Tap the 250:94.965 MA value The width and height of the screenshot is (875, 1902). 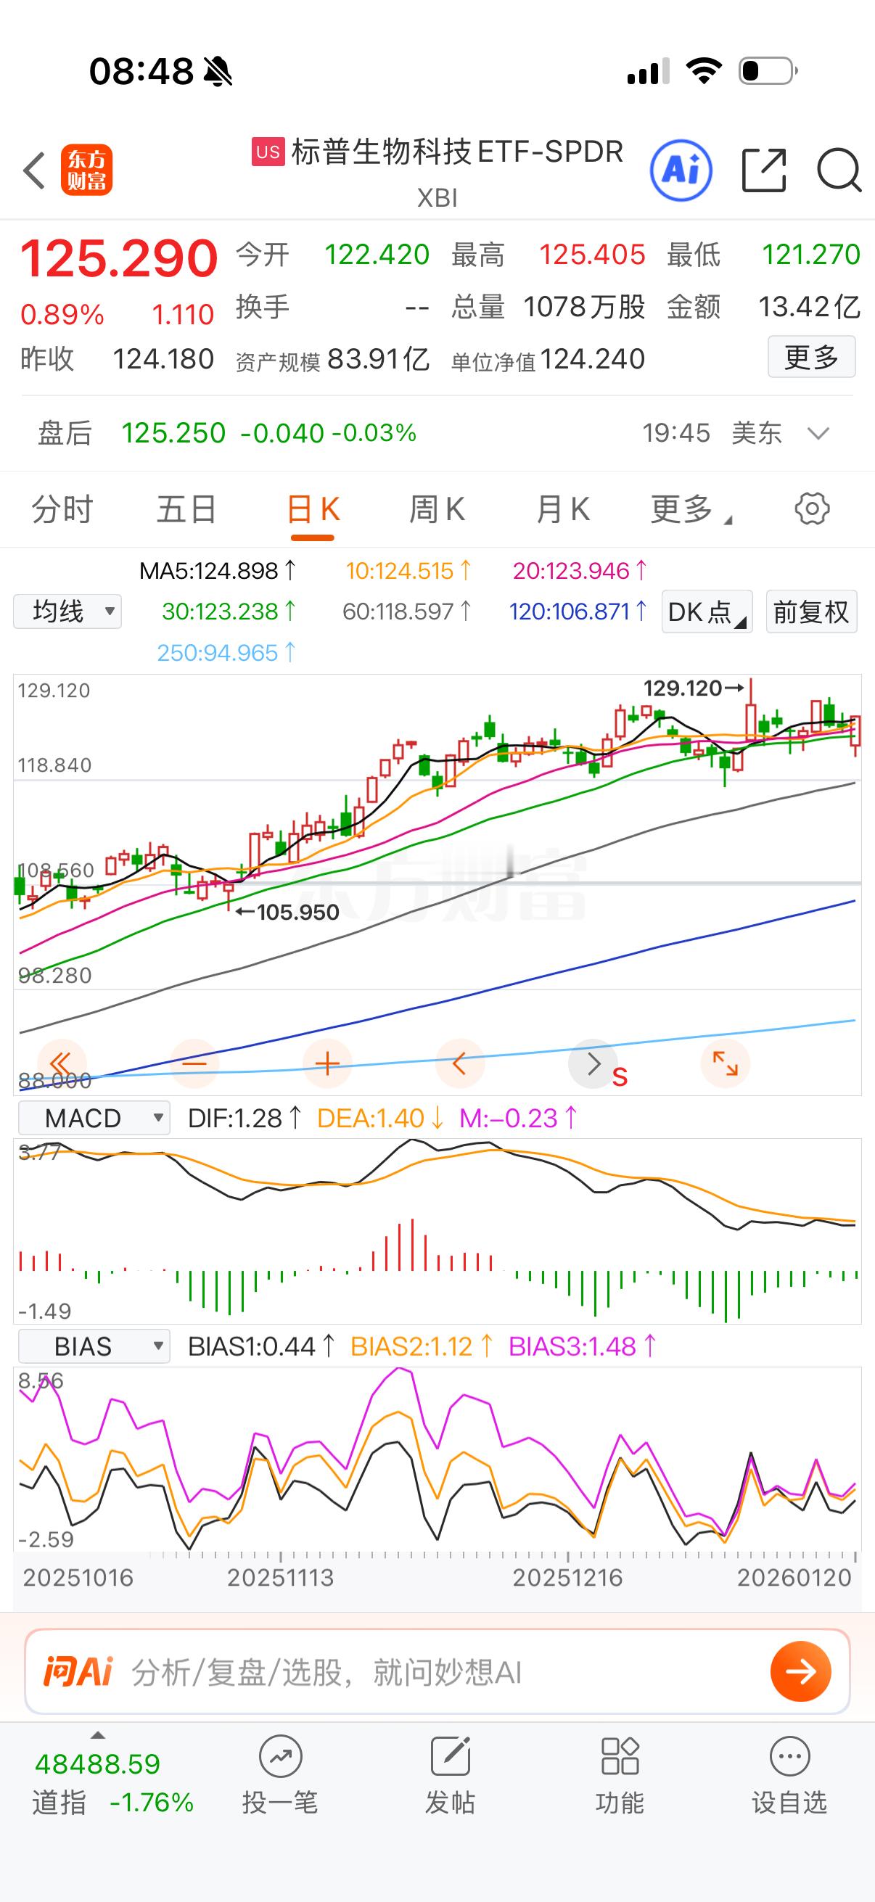pos(226,653)
